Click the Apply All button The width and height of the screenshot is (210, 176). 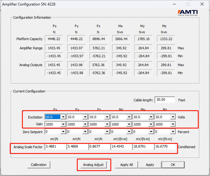126,165
